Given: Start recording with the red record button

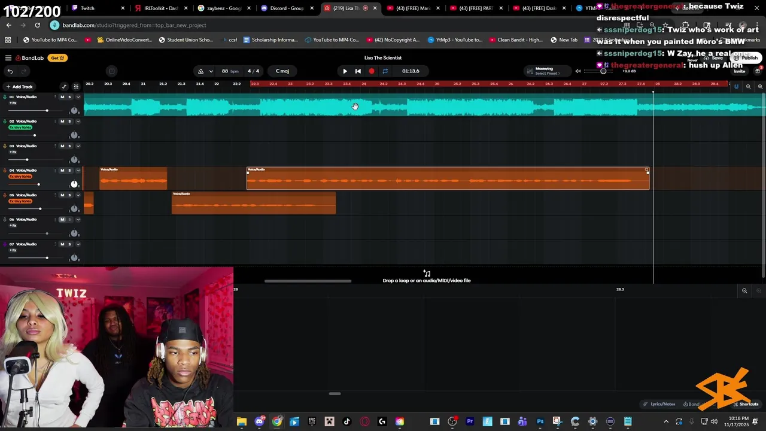Looking at the screenshot, I should pos(372,71).
